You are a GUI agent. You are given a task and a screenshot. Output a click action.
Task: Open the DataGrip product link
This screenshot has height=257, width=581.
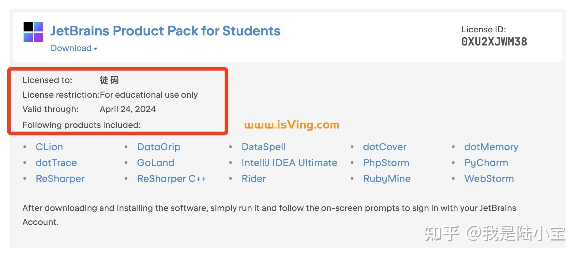(159, 147)
